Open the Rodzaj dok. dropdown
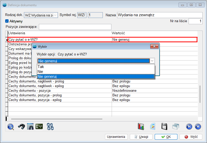 point(55,15)
